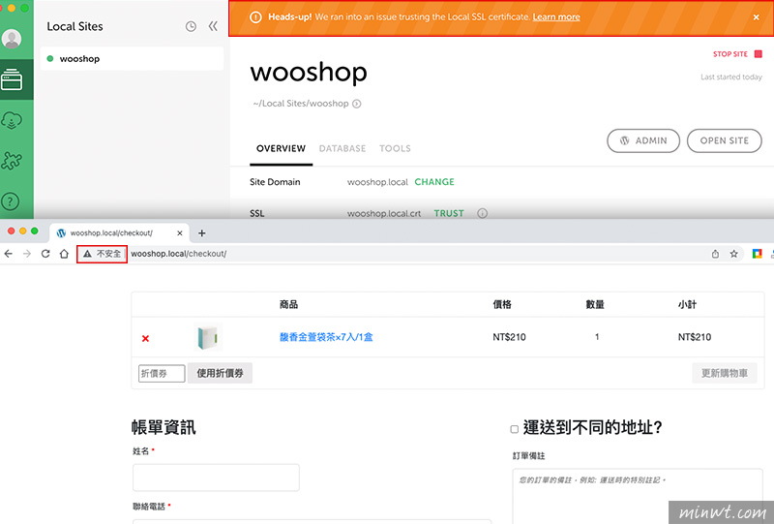Click the OPEN SITE button
Screen dimensions: 774x524
point(724,140)
